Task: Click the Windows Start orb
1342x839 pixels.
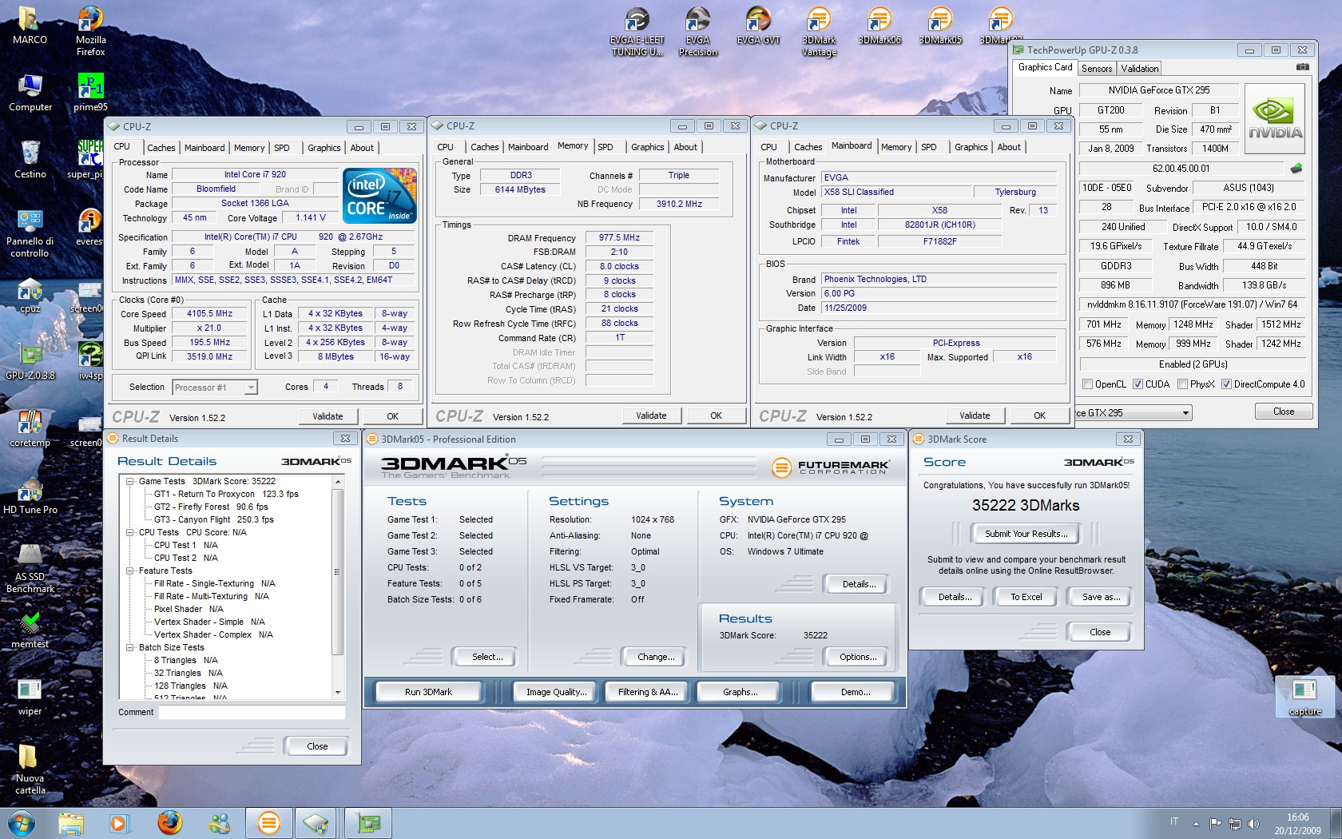Action: click(21, 823)
